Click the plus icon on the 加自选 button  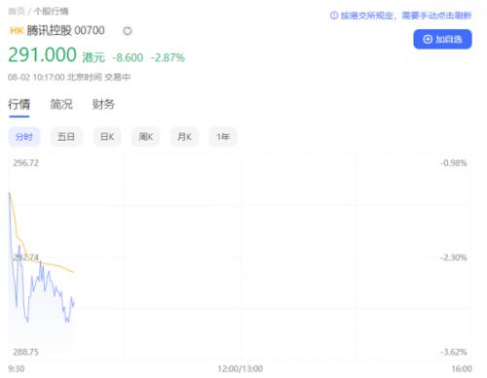pos(428,39)
